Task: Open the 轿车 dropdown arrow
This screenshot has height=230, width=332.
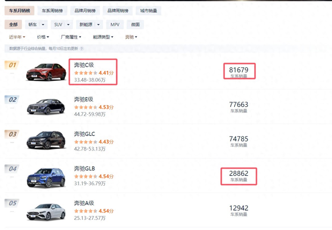Action: click(x=43, y=25)
